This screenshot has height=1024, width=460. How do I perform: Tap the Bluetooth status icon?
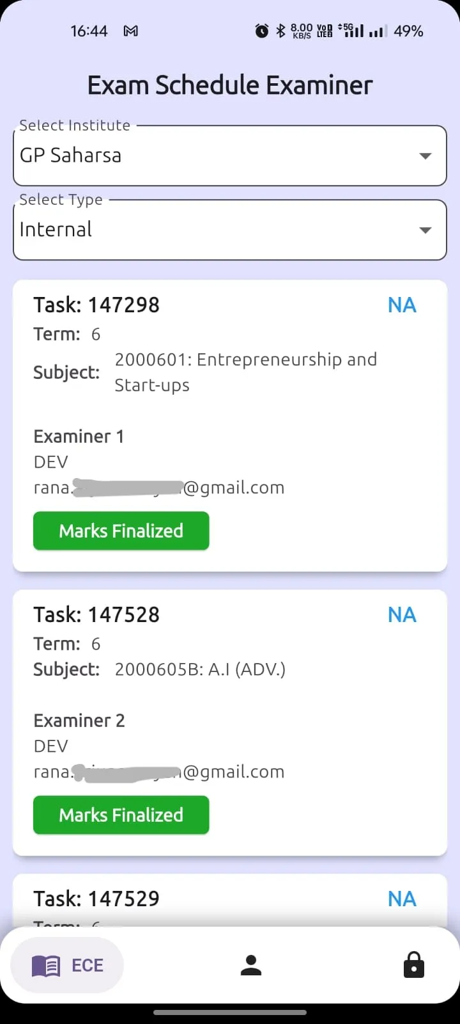(280, 31)
